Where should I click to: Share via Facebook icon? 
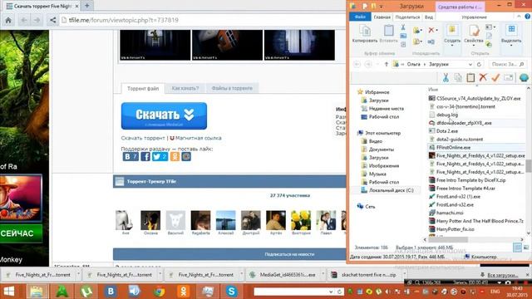[x=145, y=157]
